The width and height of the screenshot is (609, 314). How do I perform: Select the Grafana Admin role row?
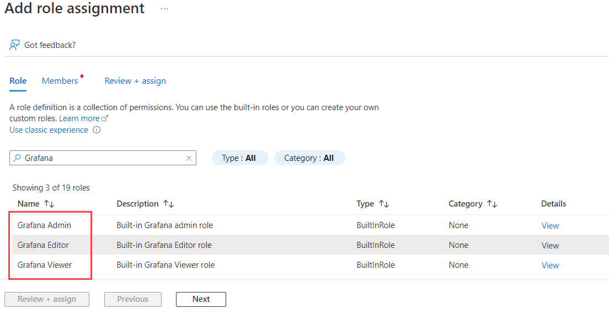44,225
